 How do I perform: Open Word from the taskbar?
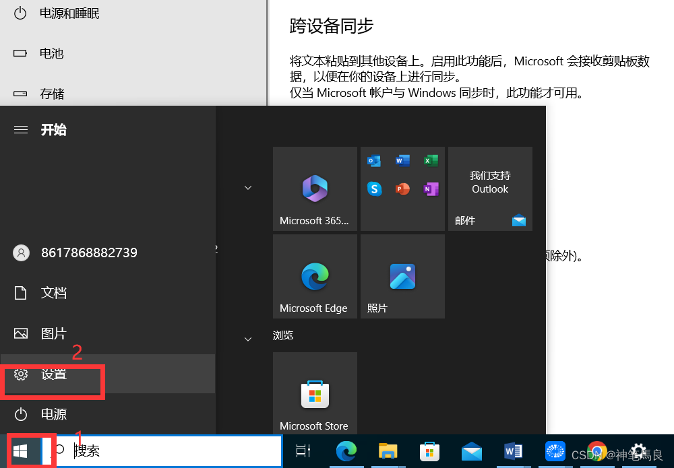pos(513,451)
